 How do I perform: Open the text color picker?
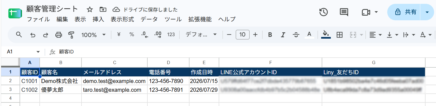pyautogui.click(x=309, y=35)
